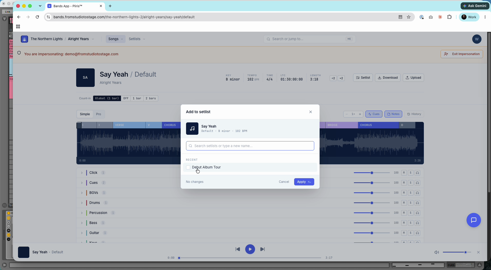Open the Chrome three-dot menu

click(x=485, y=17)
